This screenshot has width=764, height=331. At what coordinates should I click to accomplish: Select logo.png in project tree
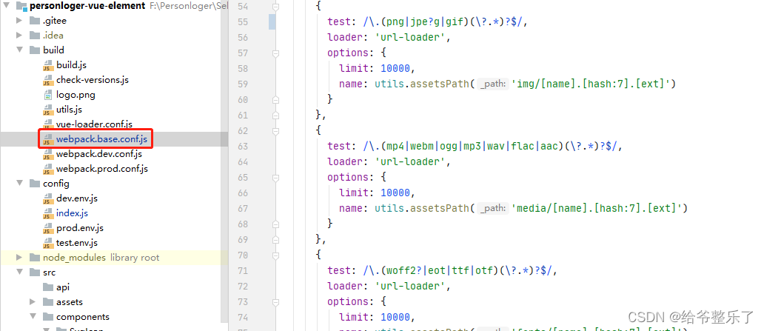coord(76,95)
